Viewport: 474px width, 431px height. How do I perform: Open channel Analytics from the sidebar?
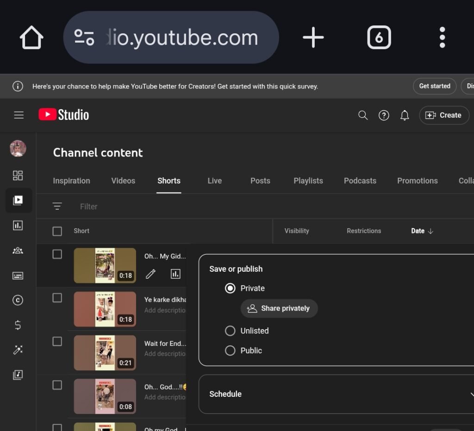pos(19,225)
